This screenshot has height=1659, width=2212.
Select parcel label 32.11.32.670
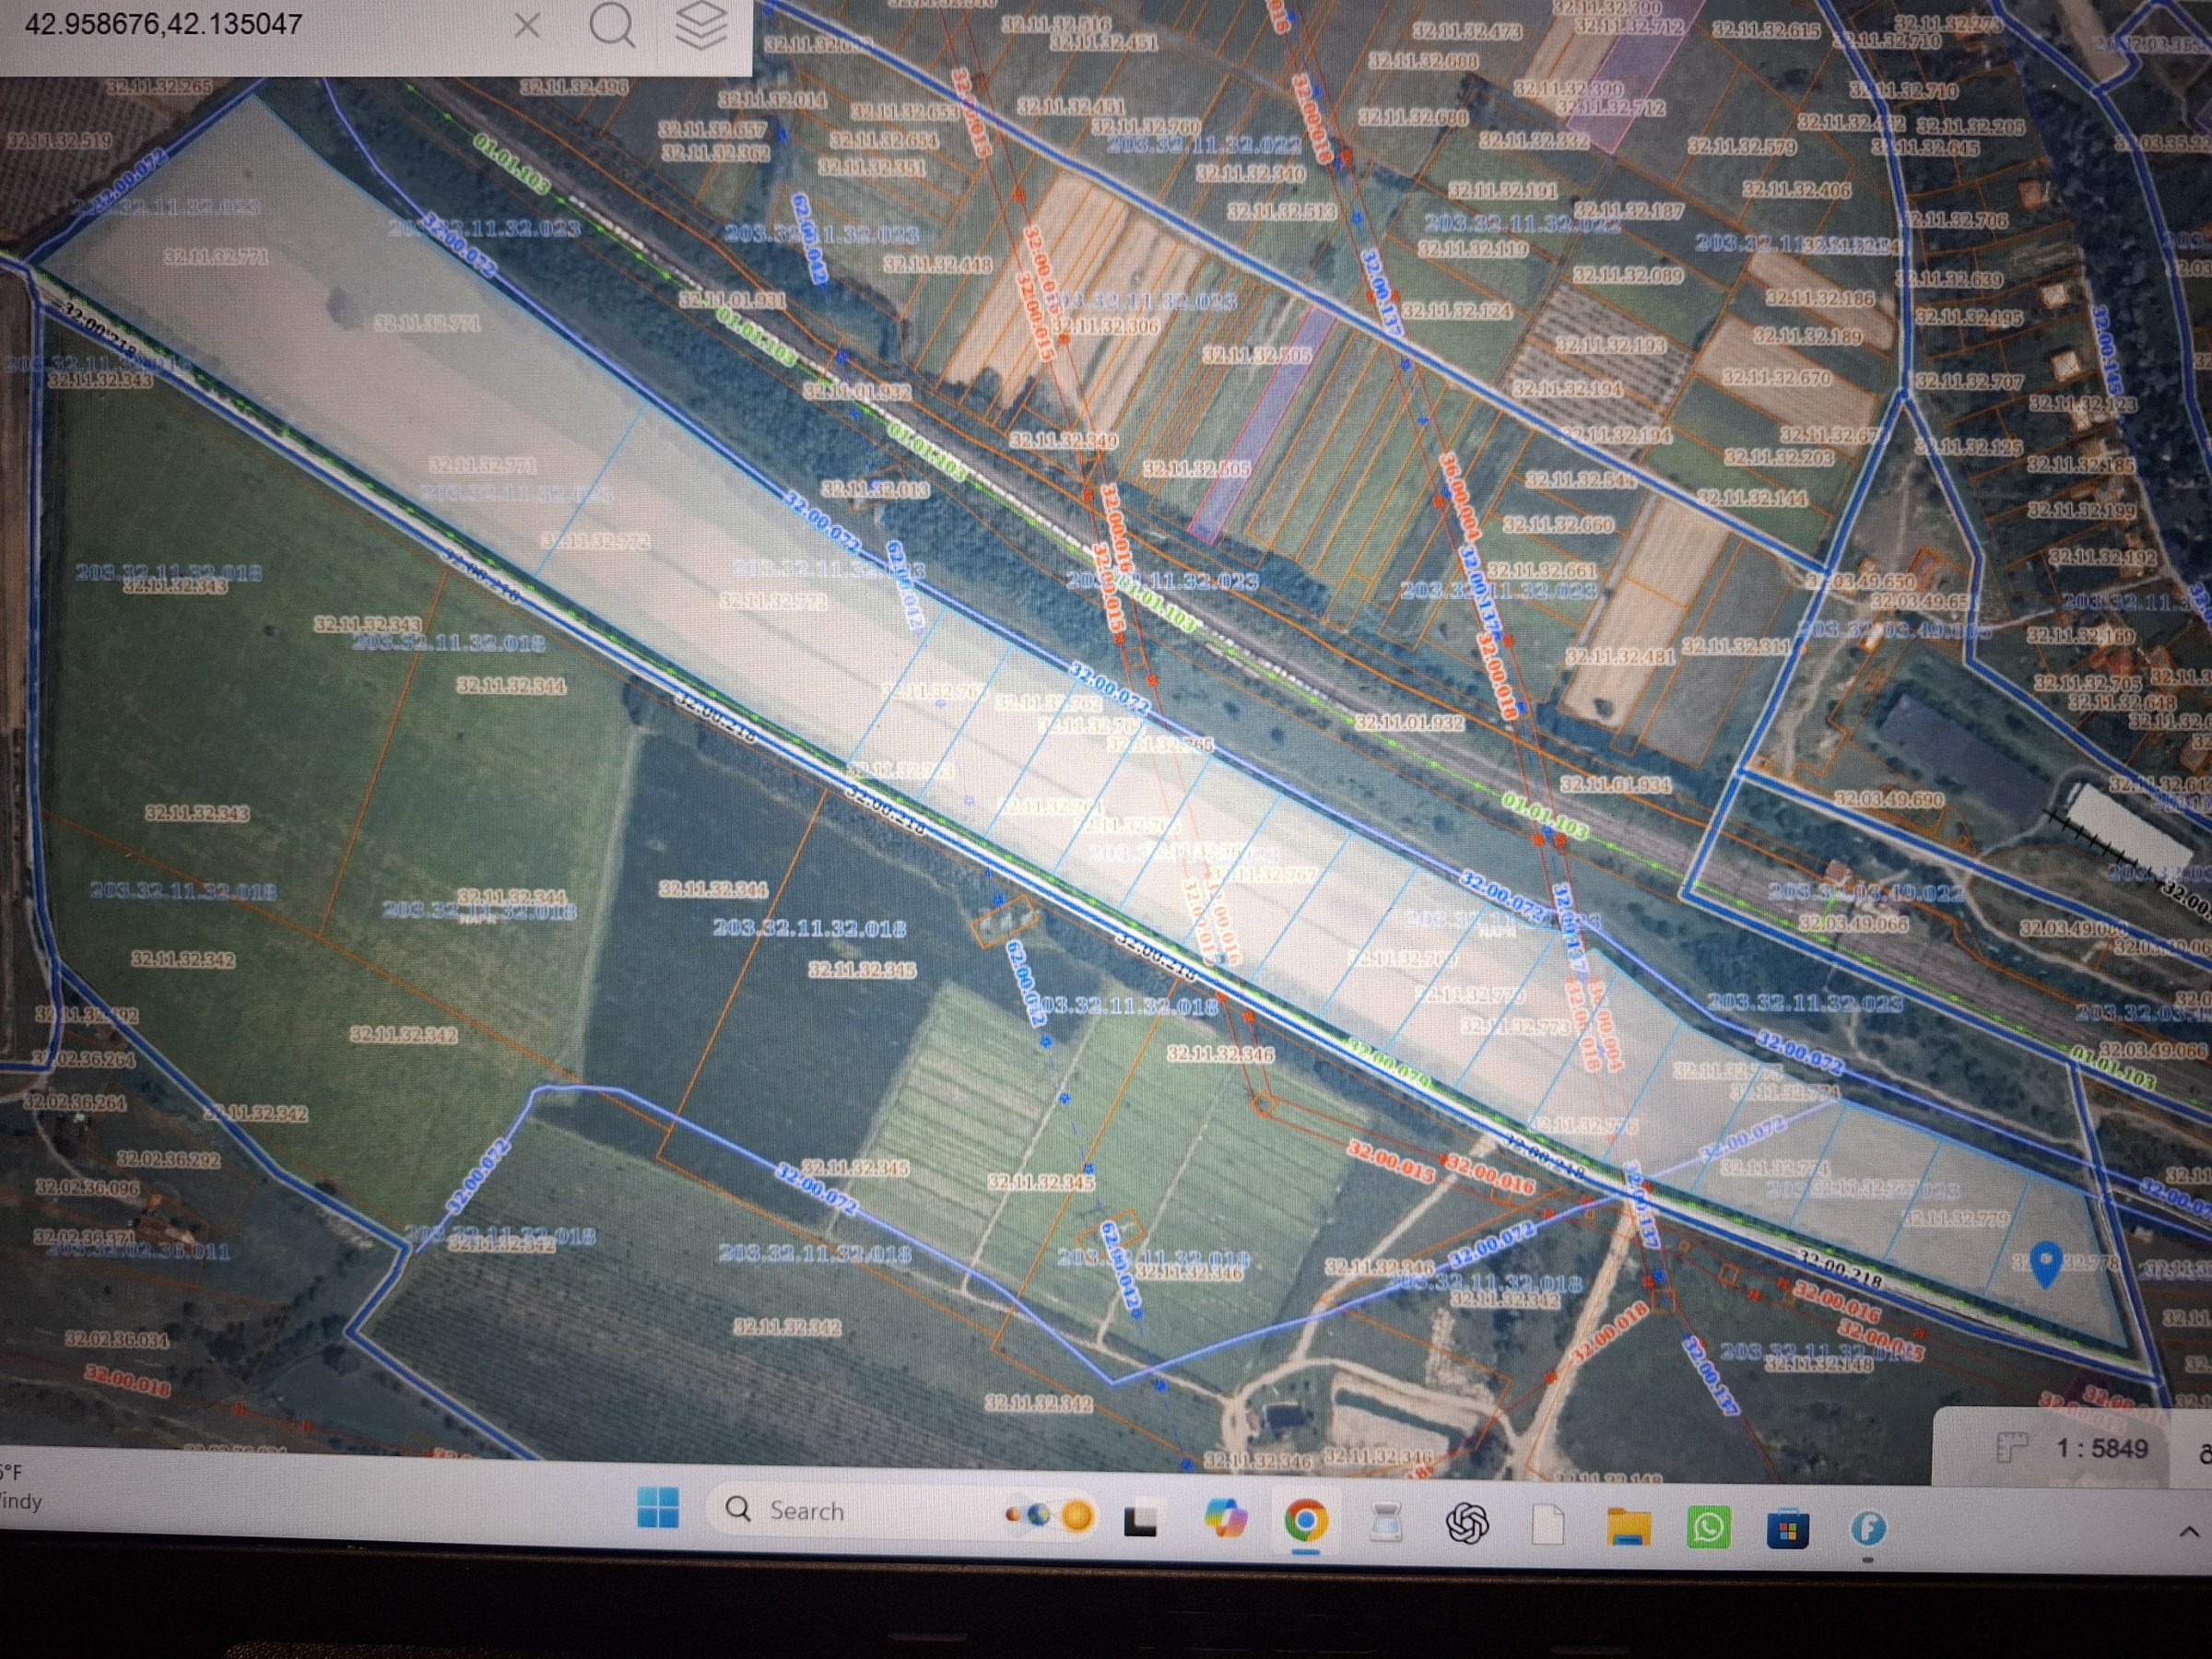click(1776, 378)
